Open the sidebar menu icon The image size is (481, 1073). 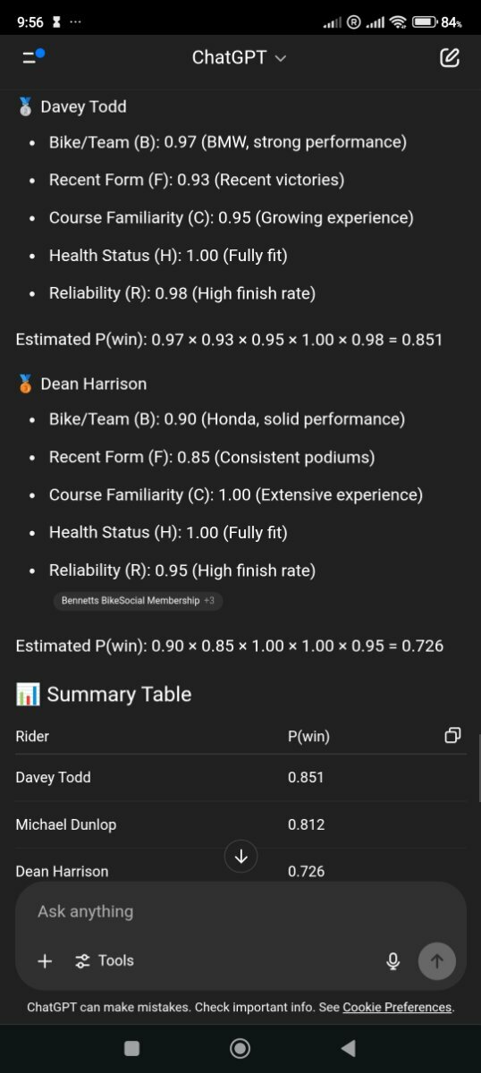point(32,57)
